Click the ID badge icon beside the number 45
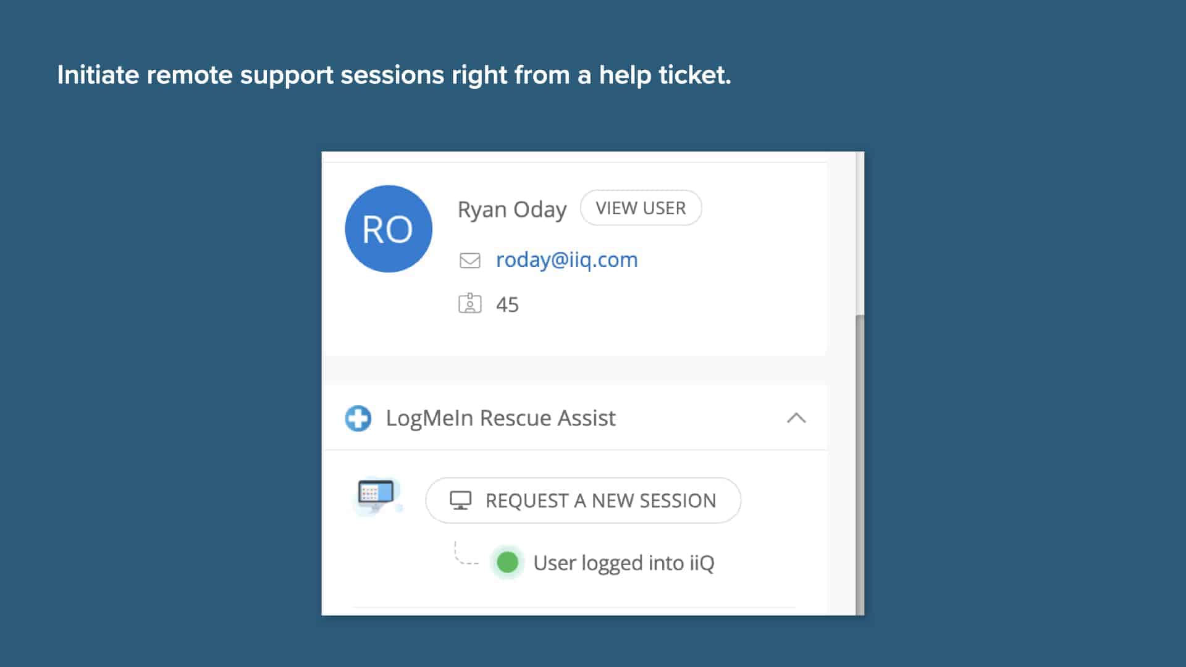This screenshot has width=1186, height=667. coord(470,303)
